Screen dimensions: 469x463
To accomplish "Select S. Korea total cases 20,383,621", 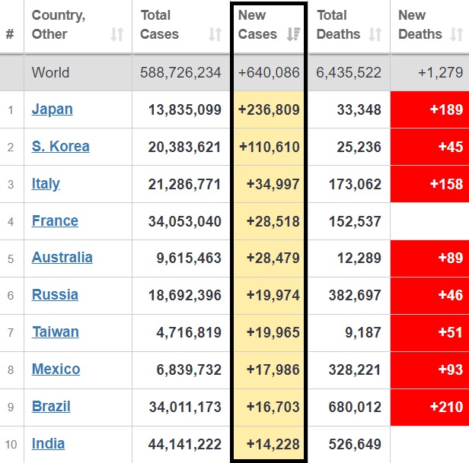I will [x=185, y=147].
